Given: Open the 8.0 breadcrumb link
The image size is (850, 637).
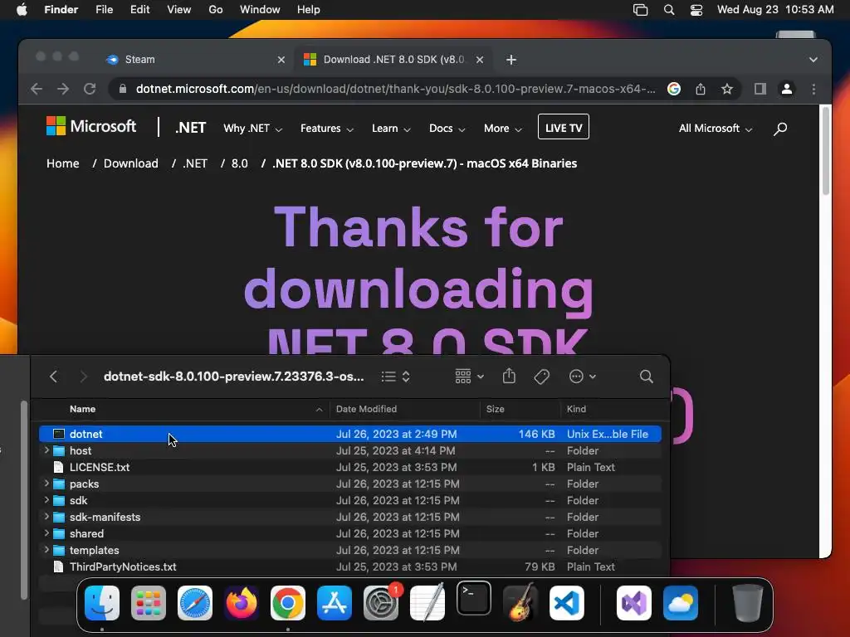Looking at the screenshot, I should click(x=239, y=163).
